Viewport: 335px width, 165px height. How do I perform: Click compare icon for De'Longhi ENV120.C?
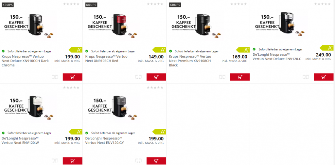[306, 77]
